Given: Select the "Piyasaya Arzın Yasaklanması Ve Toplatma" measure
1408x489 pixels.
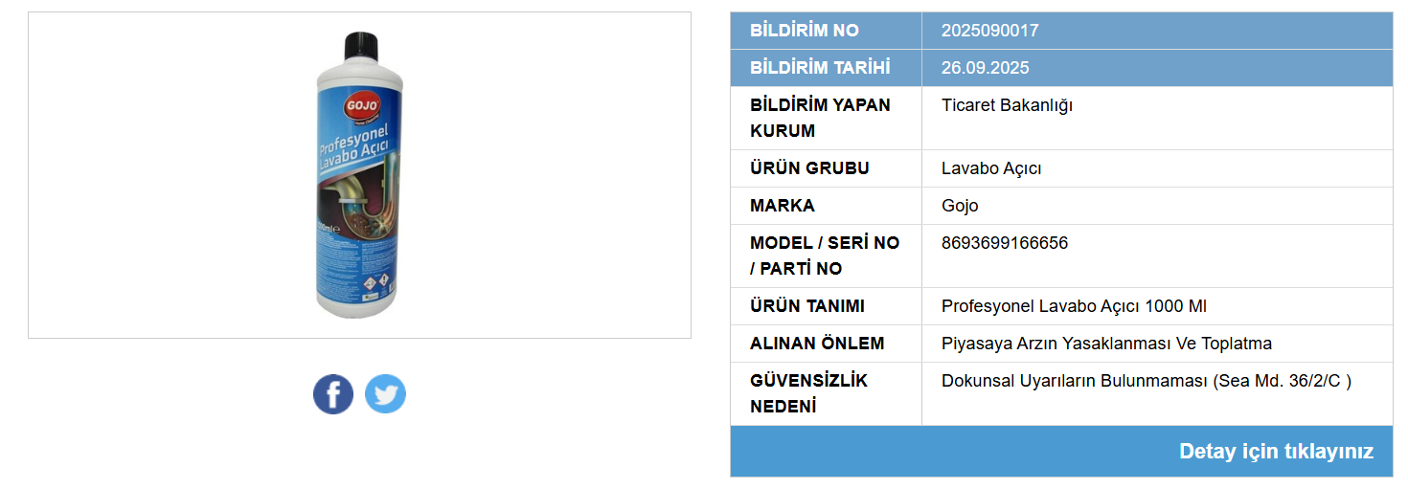Looking at the screenshot, I should (1106, 344).
